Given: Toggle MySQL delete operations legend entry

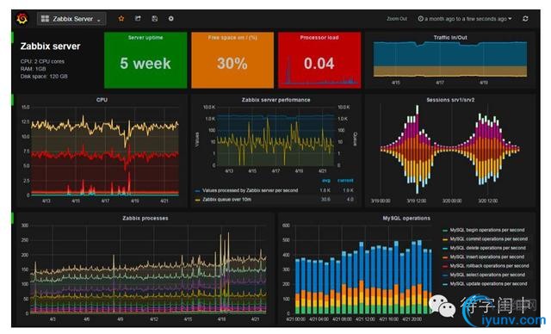Looking at the screenshot, I should 484,248.
